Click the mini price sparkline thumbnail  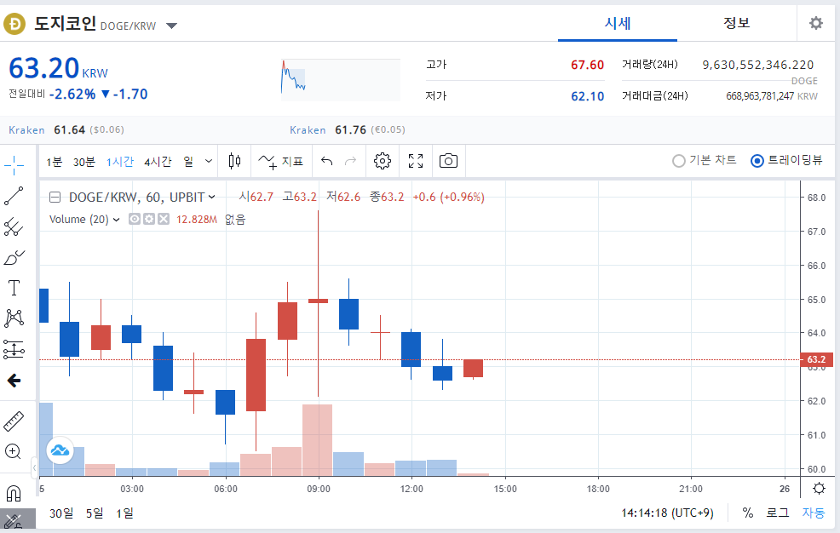pos(340,80)
